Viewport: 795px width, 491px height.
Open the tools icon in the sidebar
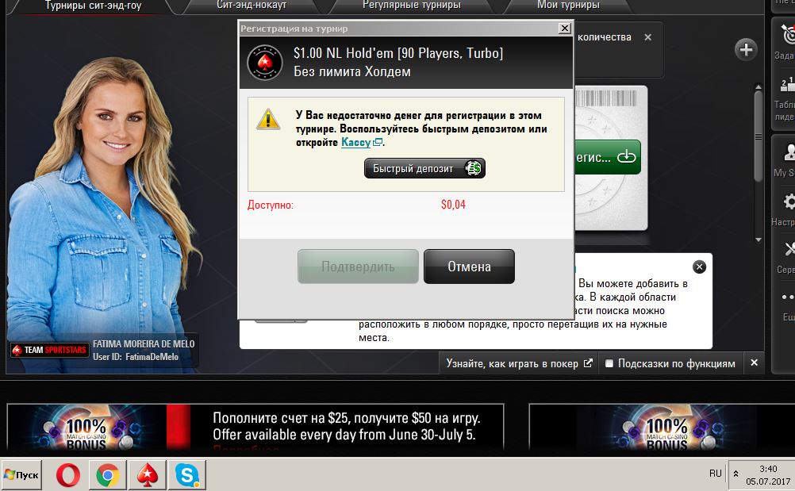(789, 249)
